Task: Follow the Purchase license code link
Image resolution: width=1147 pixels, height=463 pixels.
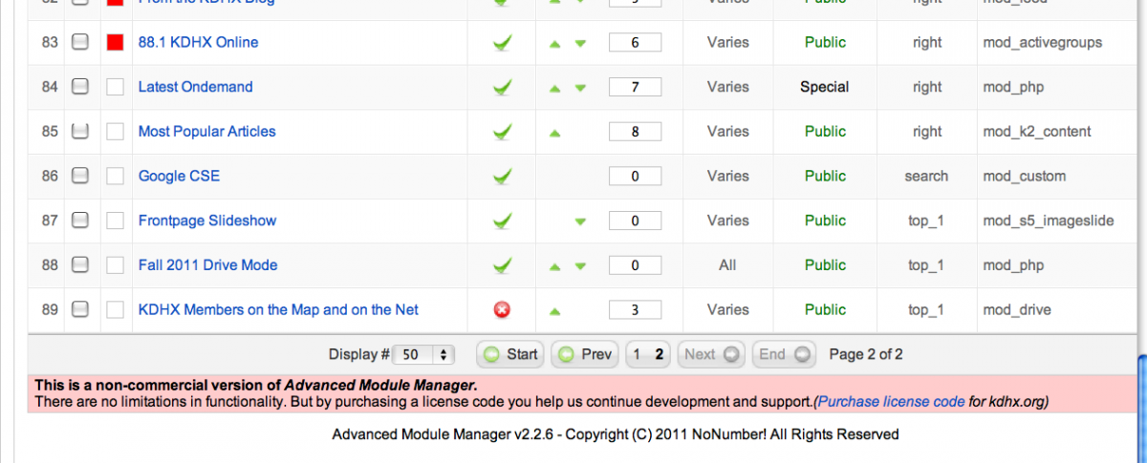Action: [x=890, y=402]
